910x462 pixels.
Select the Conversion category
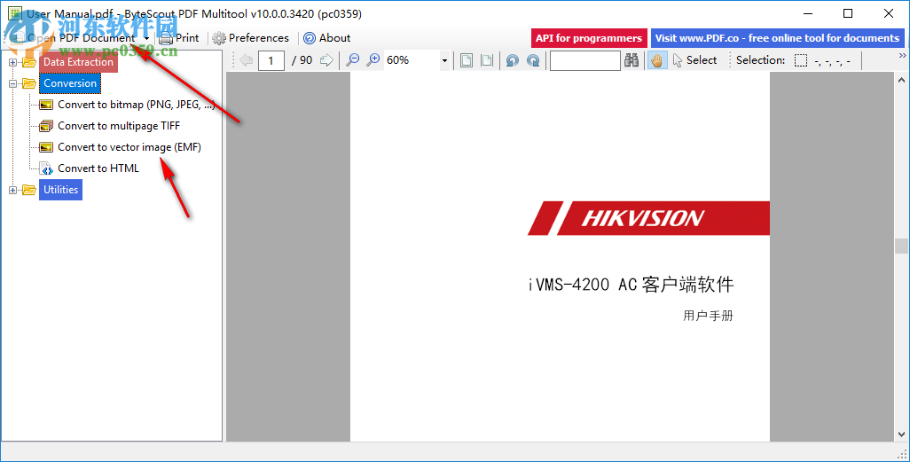[70, 83]
